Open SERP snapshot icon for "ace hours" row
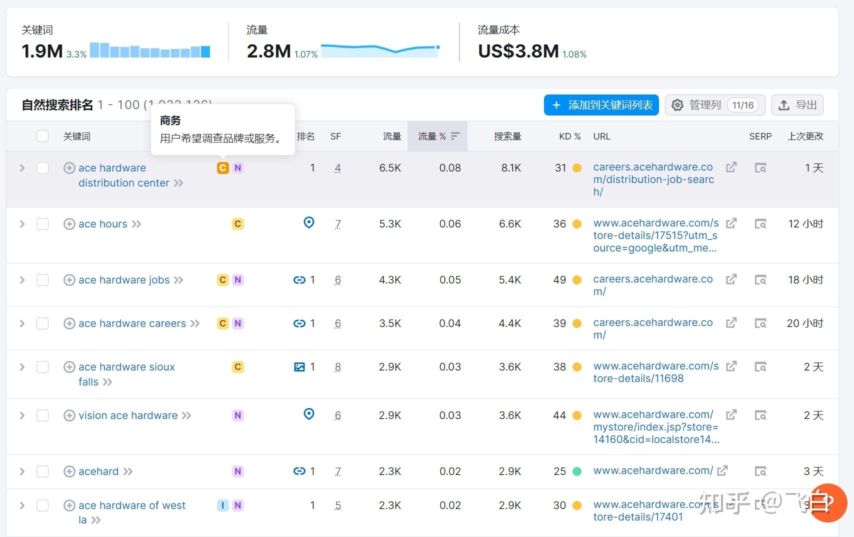Image resolution: width=854 pixels, height=537 pixels. [760, 223]
